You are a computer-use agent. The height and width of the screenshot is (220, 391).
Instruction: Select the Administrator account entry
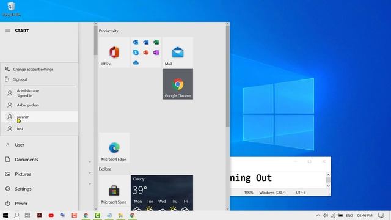click(x=39, y=93)
